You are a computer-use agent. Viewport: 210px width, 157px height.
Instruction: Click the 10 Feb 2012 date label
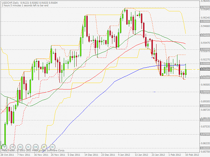click(192, 155)
